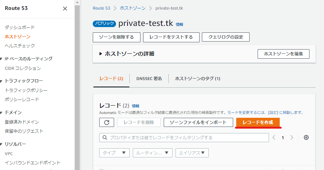Go to next page of records
324x170 pixels.
tap(292, 138)
